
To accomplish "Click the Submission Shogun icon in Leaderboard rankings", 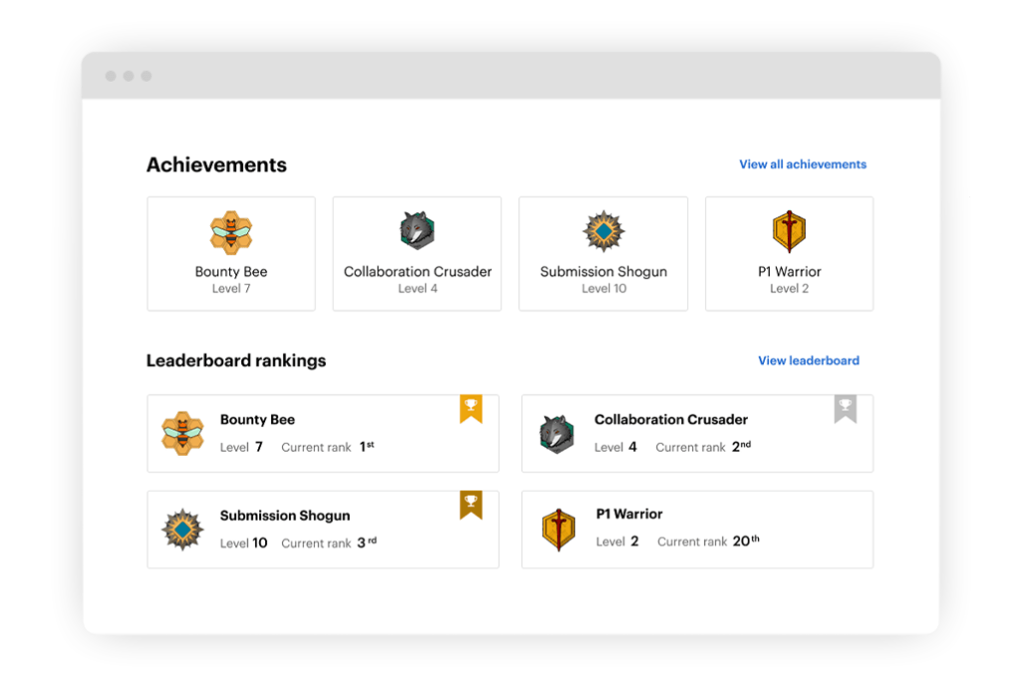I will coord(182,528).
